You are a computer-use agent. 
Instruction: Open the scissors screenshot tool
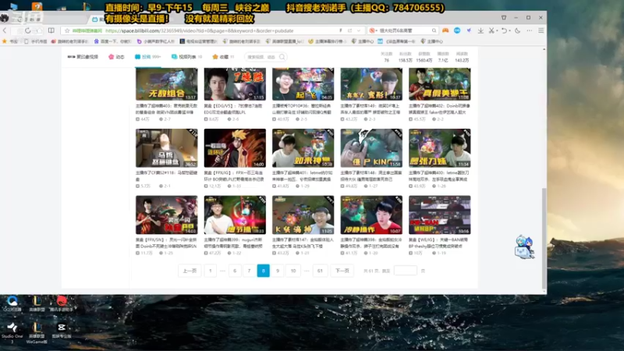point(491,30)
